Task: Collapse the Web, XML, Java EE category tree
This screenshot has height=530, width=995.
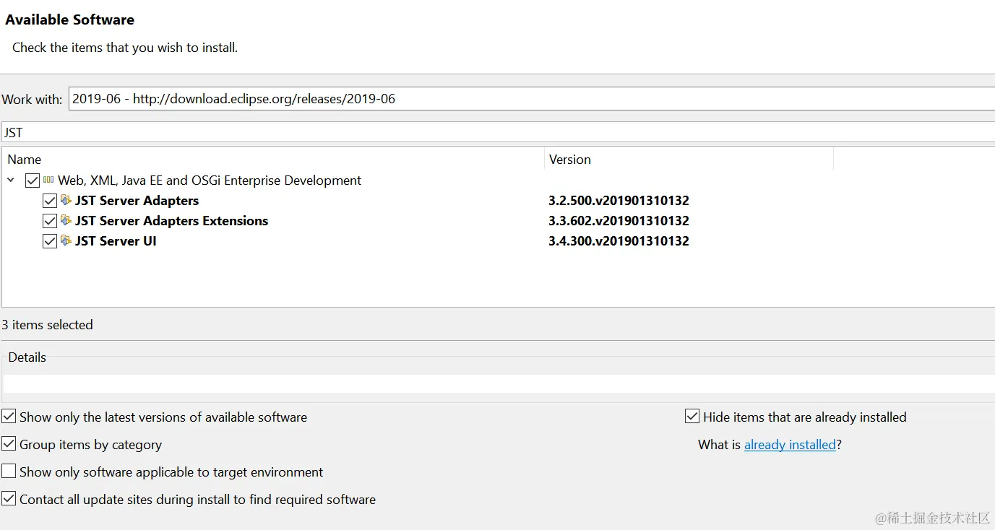Action: (11, 180)
